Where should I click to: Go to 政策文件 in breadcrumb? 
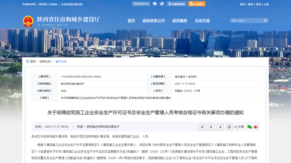[45, 62]
